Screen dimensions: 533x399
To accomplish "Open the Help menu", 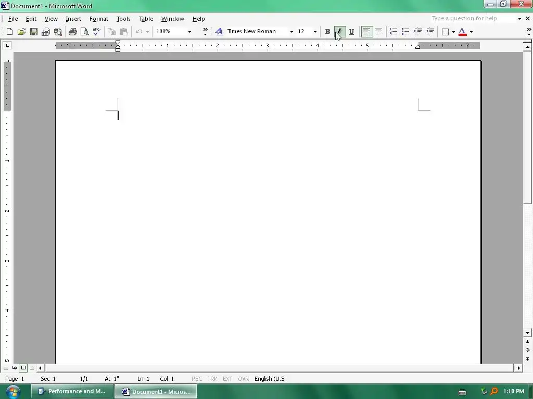I will click(x=198, y=19).
